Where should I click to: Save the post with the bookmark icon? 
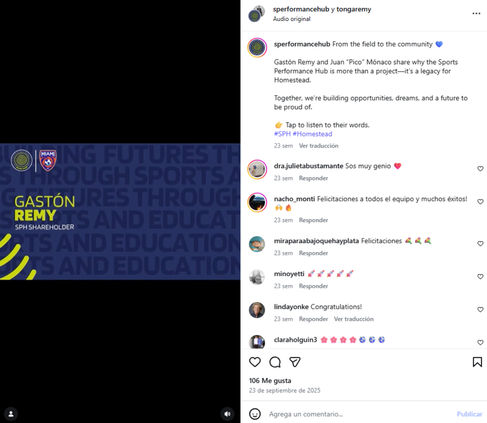[477, 362]
